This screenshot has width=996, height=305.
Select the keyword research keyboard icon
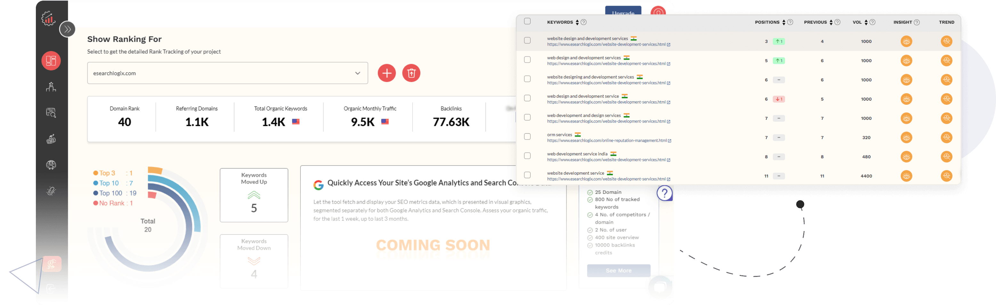click(x=51, y=139)
